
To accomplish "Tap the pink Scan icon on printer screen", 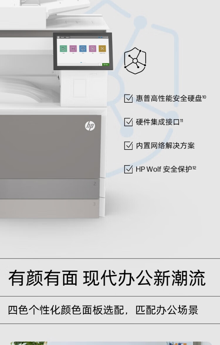I will pyautogui.click(x=73, y=49).
